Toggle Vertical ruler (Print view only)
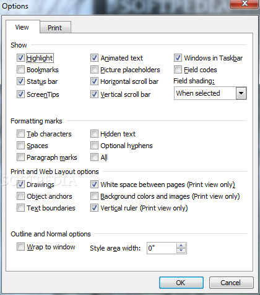Viewport: 260px width, 295px height. [94, 208]
